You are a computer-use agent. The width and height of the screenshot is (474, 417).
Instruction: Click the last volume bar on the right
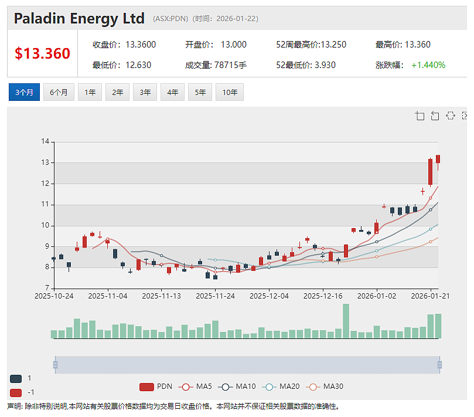pyautogui.click(x=438, y=326)
